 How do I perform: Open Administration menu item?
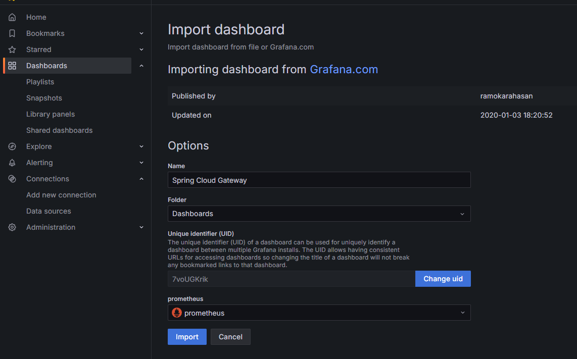coord(51,227)
